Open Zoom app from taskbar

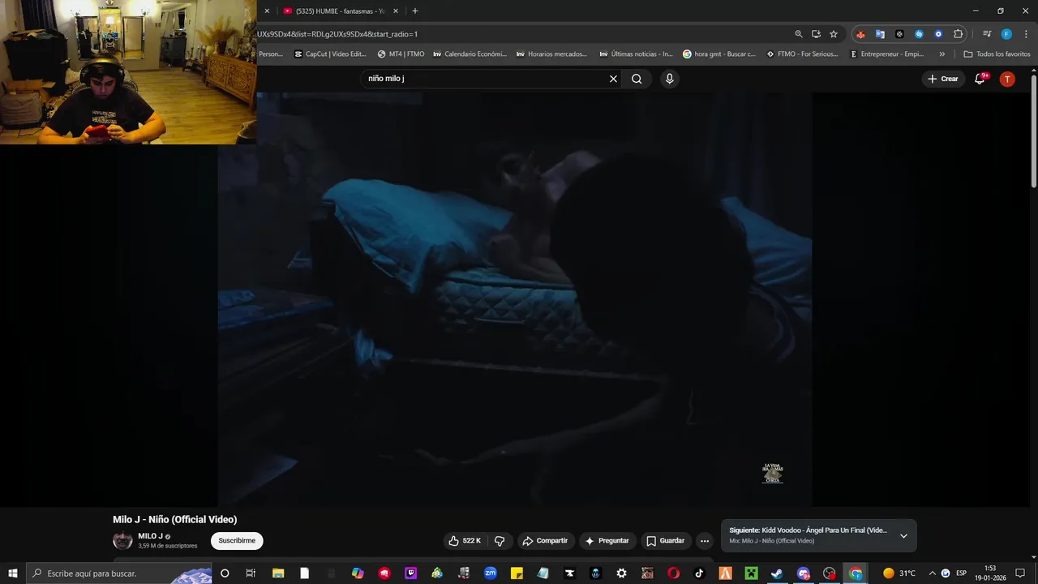[491, 573]
